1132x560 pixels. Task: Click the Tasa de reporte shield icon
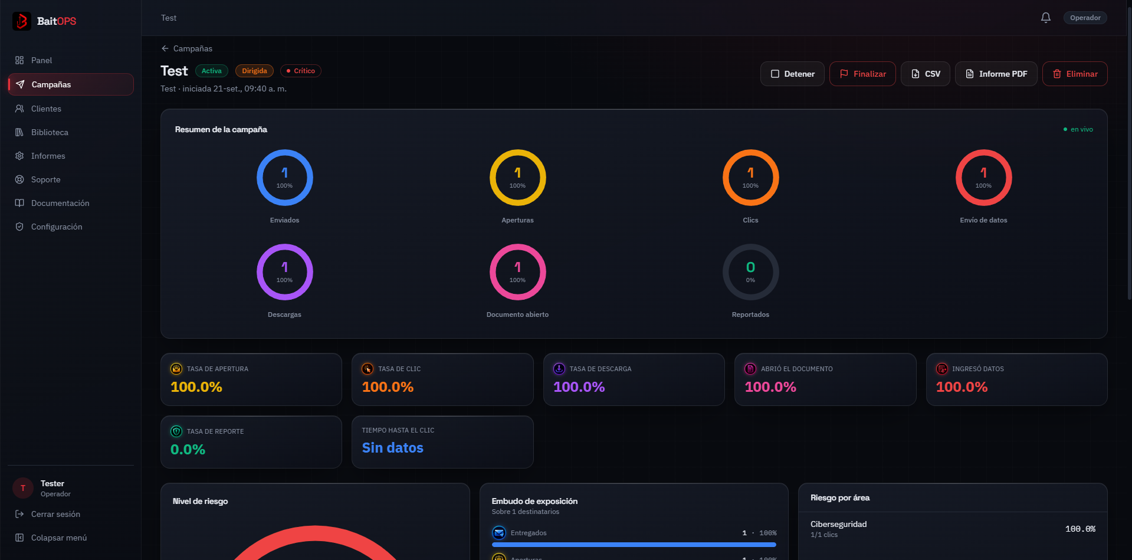(176, 431)
